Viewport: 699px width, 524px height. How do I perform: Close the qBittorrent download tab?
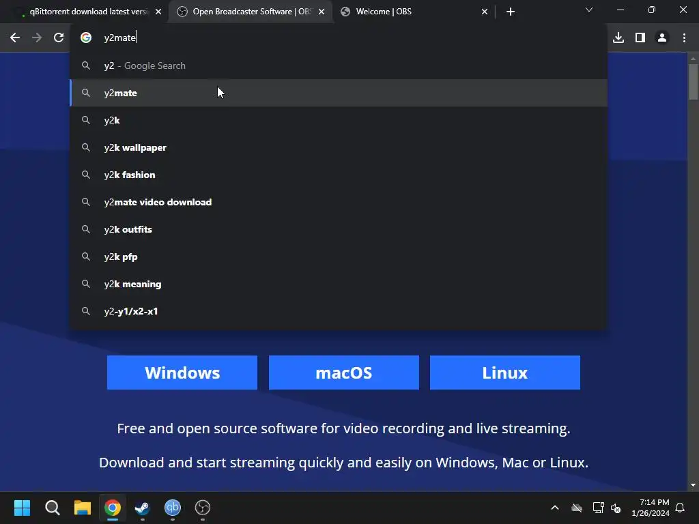click(158, 12)
